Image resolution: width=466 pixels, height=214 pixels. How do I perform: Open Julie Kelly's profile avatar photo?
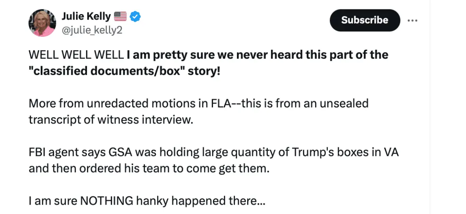pyautogui.click(x=42, y=23)
